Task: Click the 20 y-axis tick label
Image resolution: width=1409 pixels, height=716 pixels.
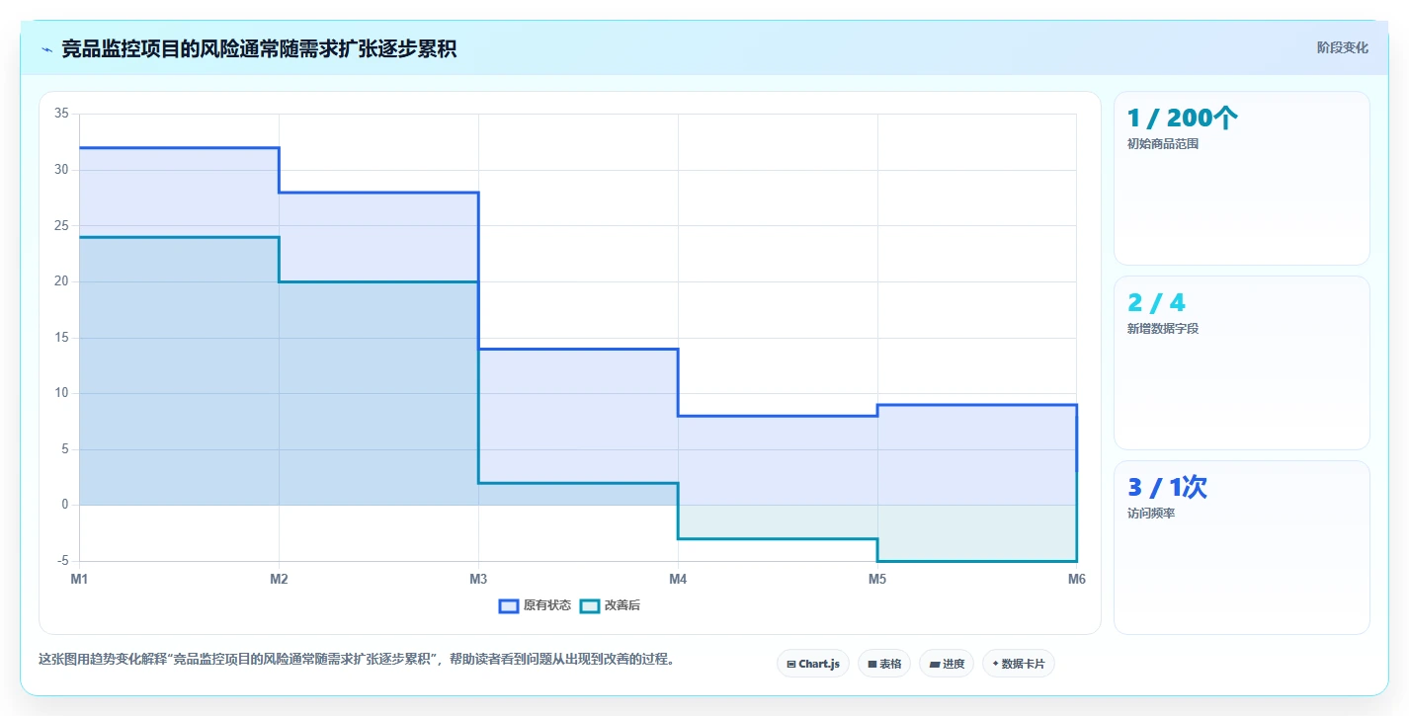Action: point(61,281)
